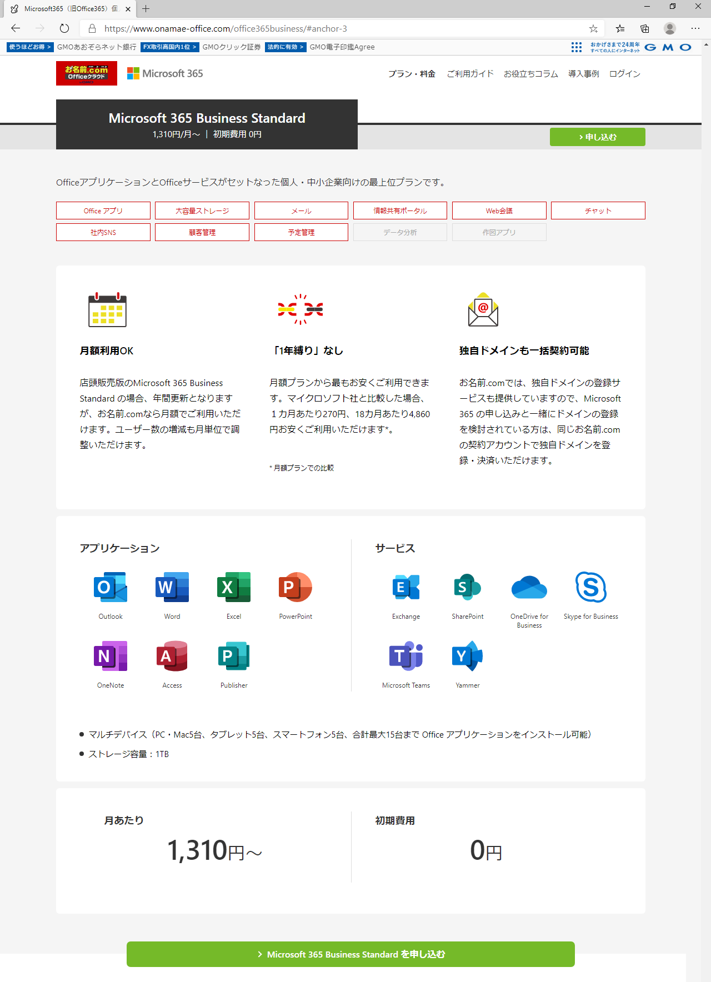The height and width of the screenshot is (982, 711).
Task: Click the Exchange service icon
Action: click(x=406, y=587)
